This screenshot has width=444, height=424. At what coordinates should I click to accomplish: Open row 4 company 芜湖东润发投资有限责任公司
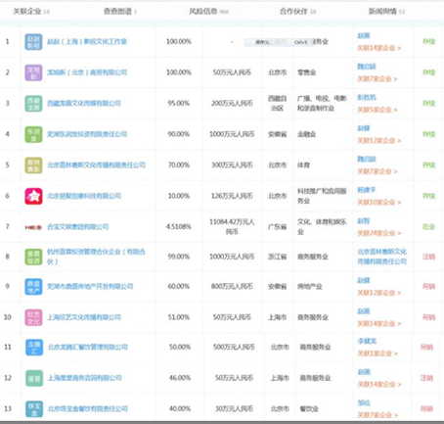[x=87, y=134]
